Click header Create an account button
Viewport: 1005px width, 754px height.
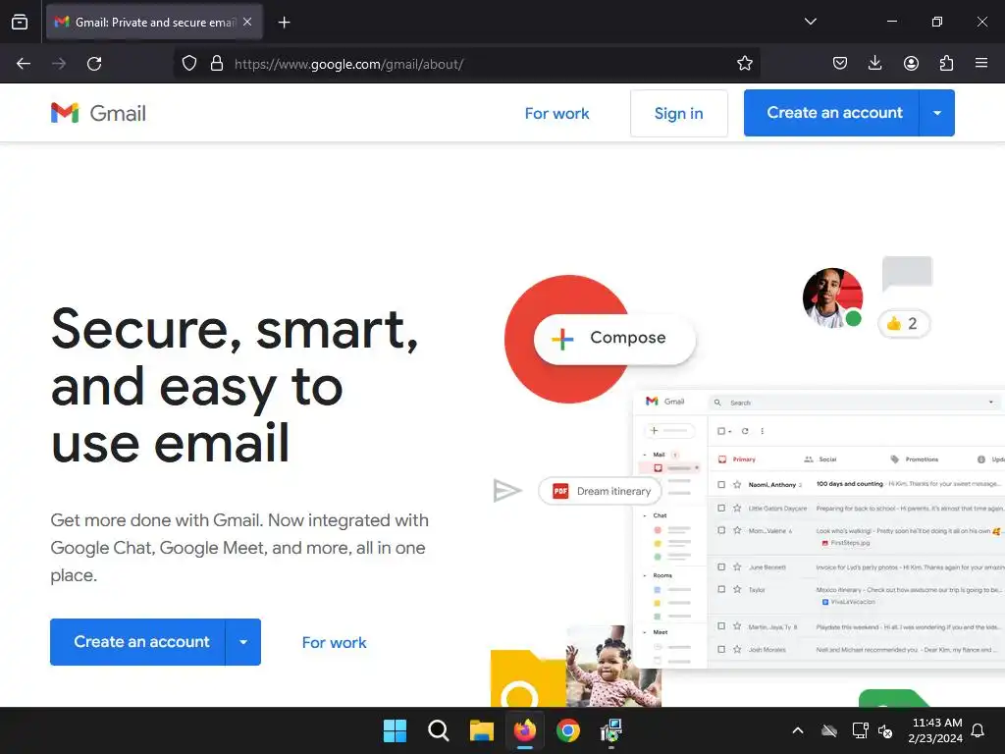[832, 113]
